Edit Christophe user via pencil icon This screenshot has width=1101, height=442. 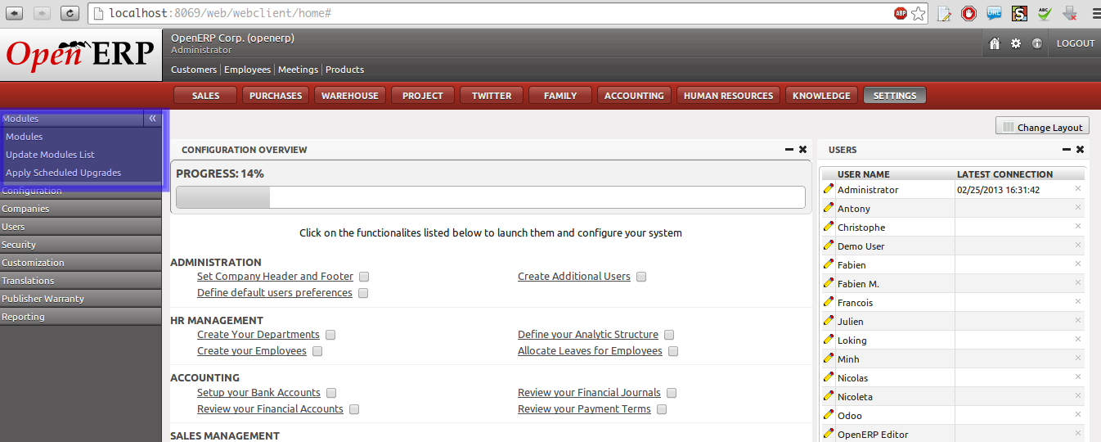click(x=829, y=227)
